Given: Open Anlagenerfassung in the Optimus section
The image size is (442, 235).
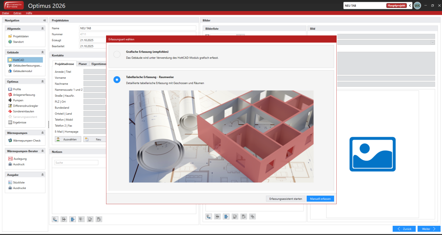Looking at the screenshot, I should [x=24, y=95].
